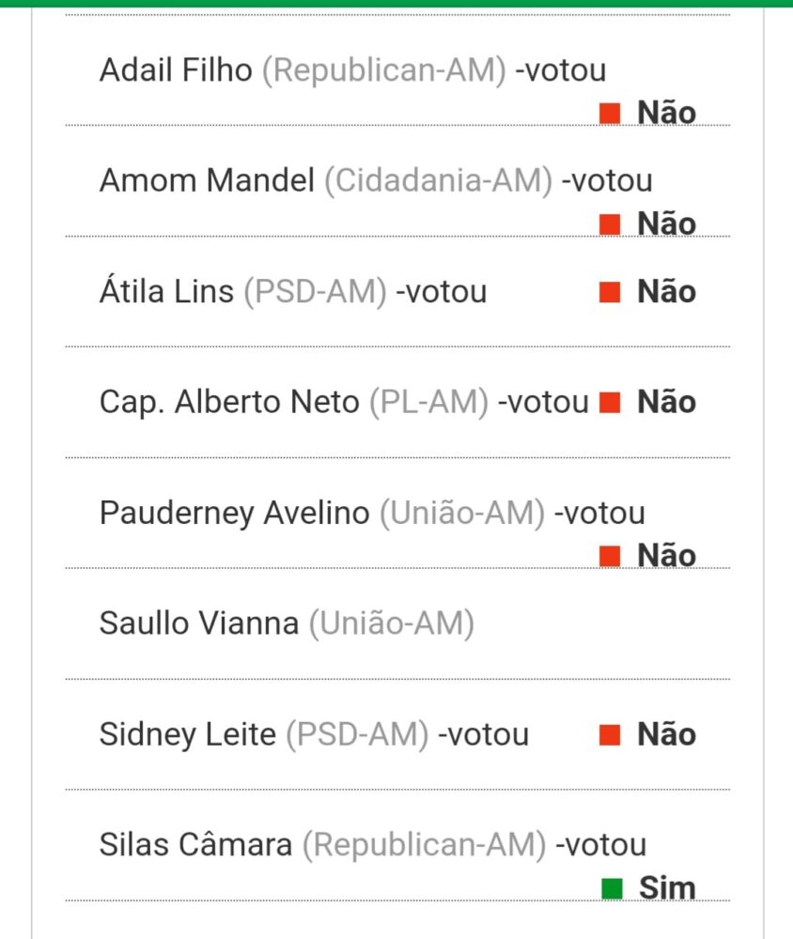Click the Cidadania-AM party label
The height and width of the screenshot is (939, 793).
(438, 180)
